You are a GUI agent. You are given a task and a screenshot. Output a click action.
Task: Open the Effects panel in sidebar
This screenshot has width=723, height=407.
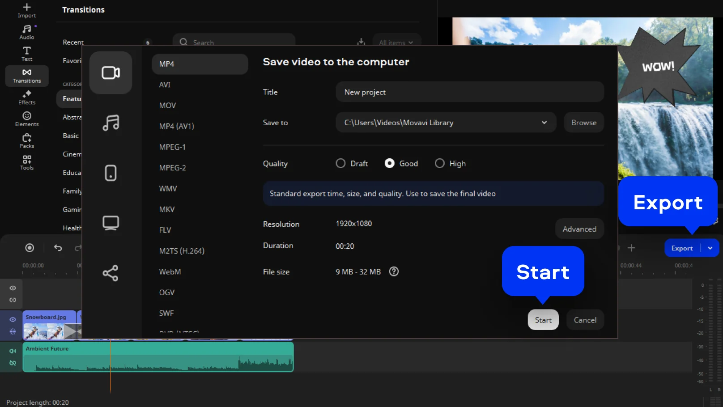pos(27,97)
